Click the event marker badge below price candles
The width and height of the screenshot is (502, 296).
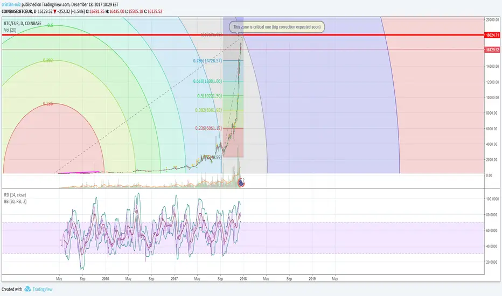pyautogui.click(x=241, y=183)
